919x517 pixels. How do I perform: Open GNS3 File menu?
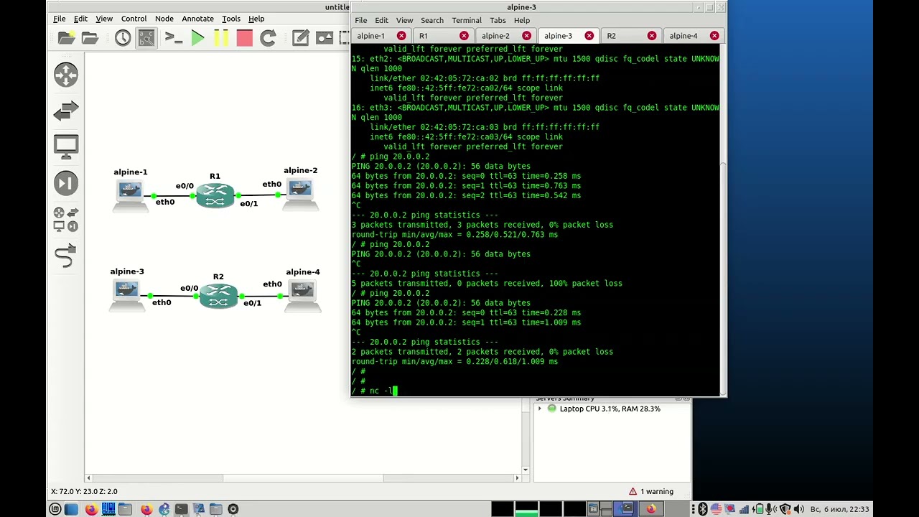pos(60,19)
